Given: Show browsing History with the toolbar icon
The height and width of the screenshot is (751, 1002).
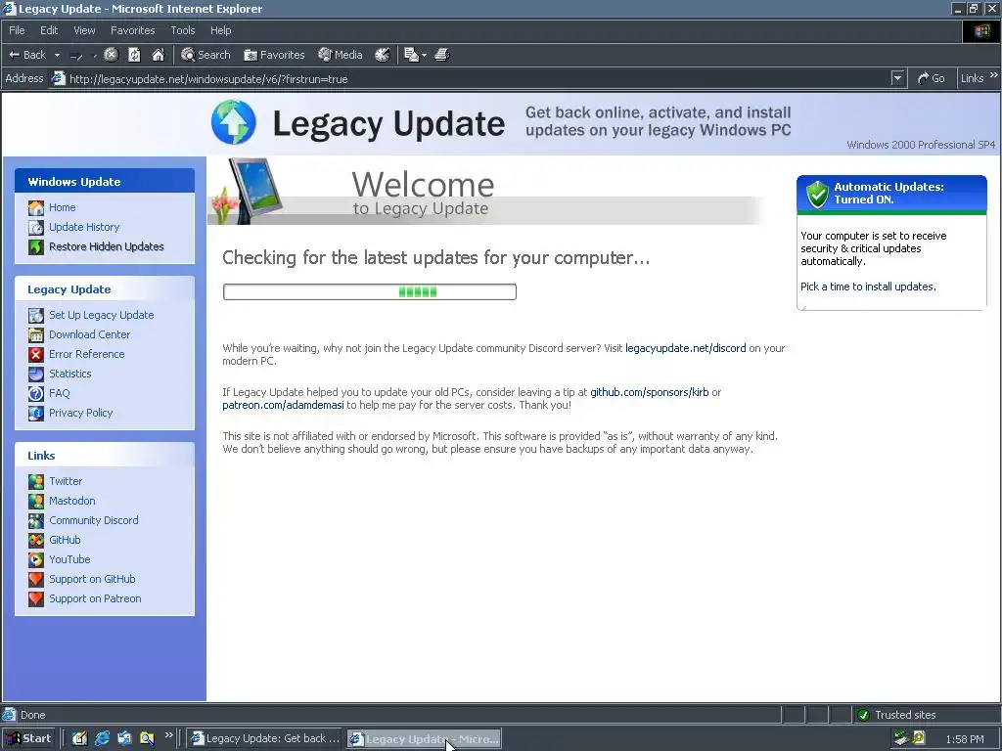Looking at the screenshot, I should tap(383, 55).
